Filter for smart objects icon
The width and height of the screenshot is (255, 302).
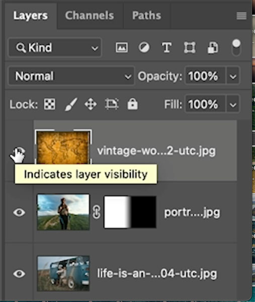[213, 47]
